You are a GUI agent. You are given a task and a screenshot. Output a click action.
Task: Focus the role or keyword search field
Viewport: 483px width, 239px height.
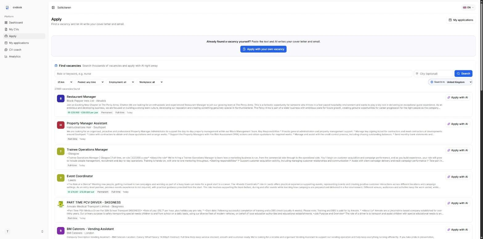coord(233,74)
